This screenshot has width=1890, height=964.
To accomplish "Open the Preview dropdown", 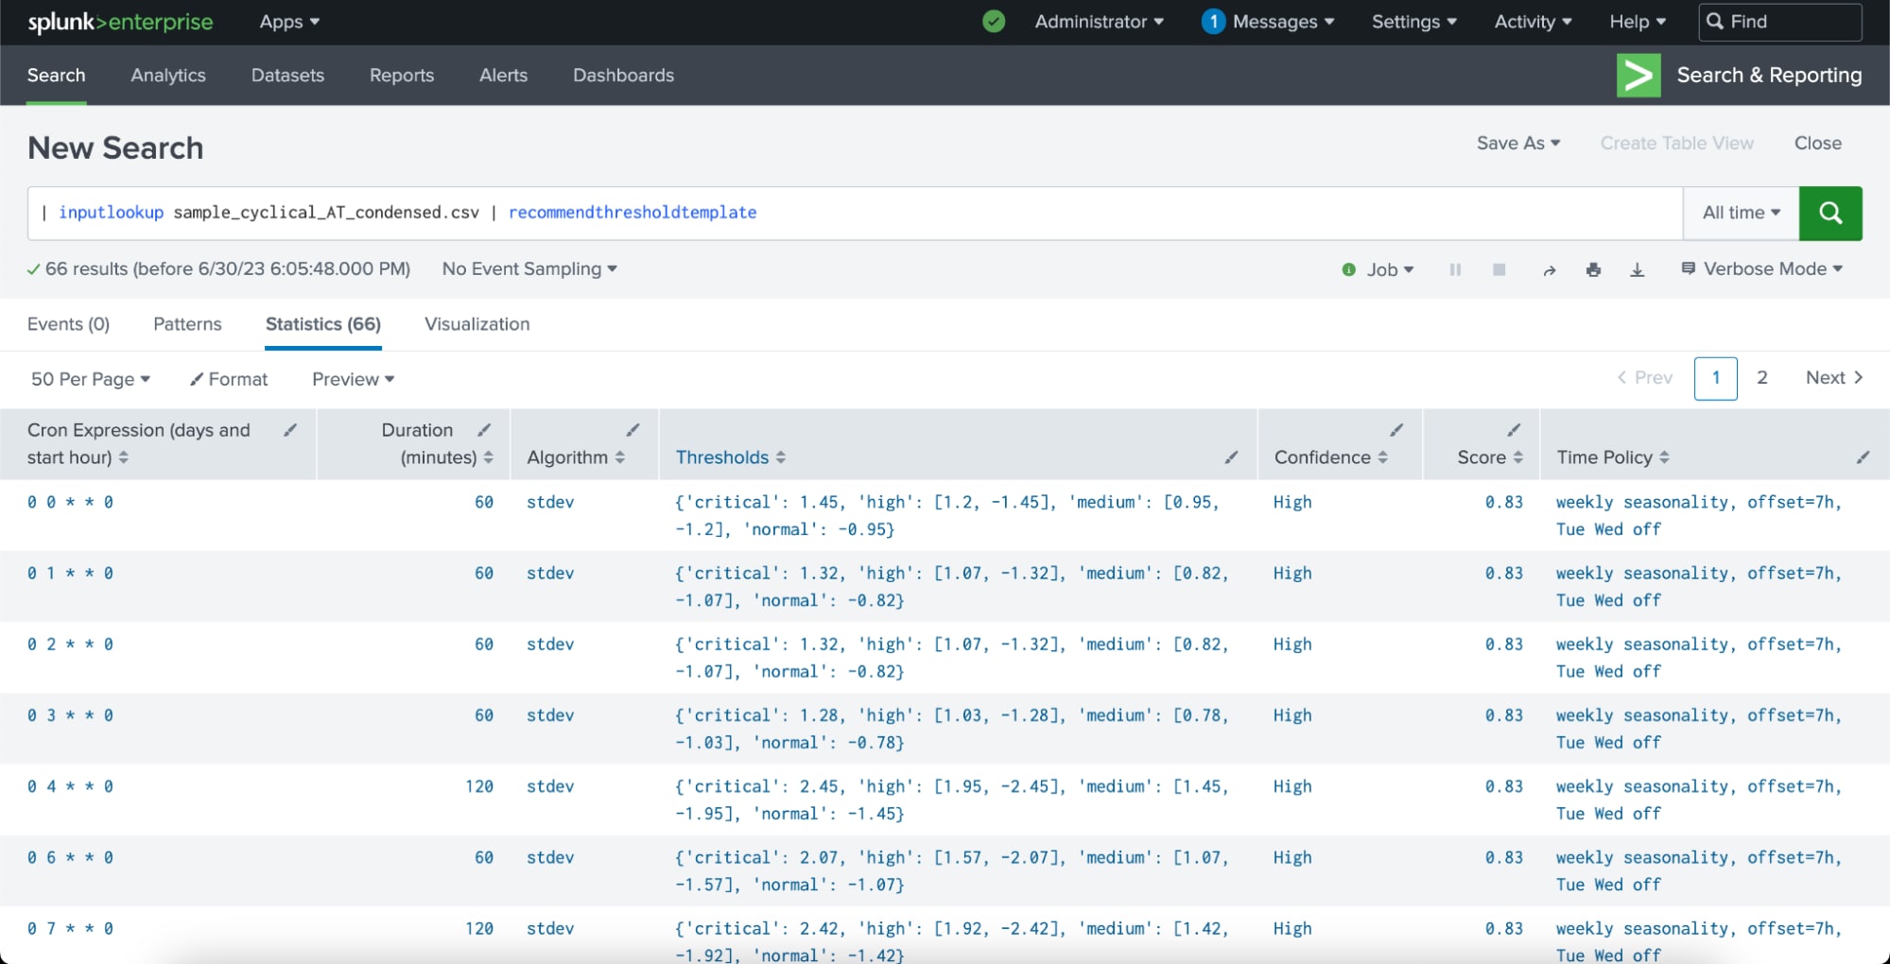I will [353, 379].
